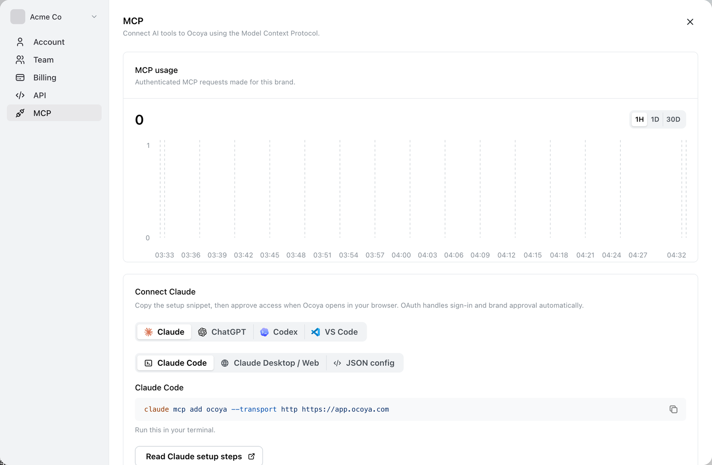Click the 'Run this in your terminal.' text
The height and width of the screenshot is (465, 712).
[x=175, y=430]
